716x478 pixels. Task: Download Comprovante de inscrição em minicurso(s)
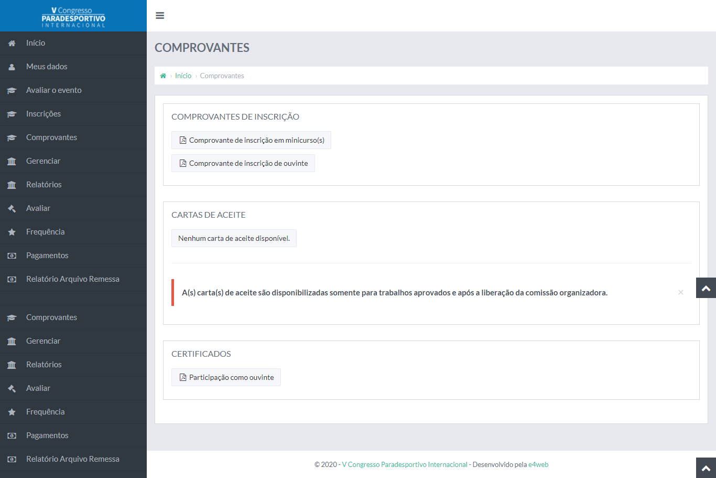coord(251,140)
